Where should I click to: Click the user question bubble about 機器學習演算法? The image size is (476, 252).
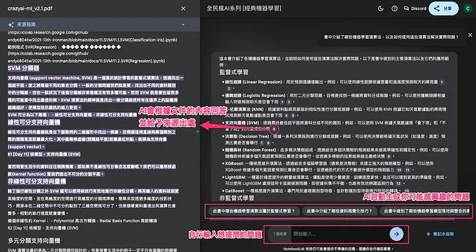391,37
